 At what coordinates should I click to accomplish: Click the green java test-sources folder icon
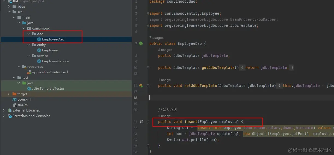point(24,83)
